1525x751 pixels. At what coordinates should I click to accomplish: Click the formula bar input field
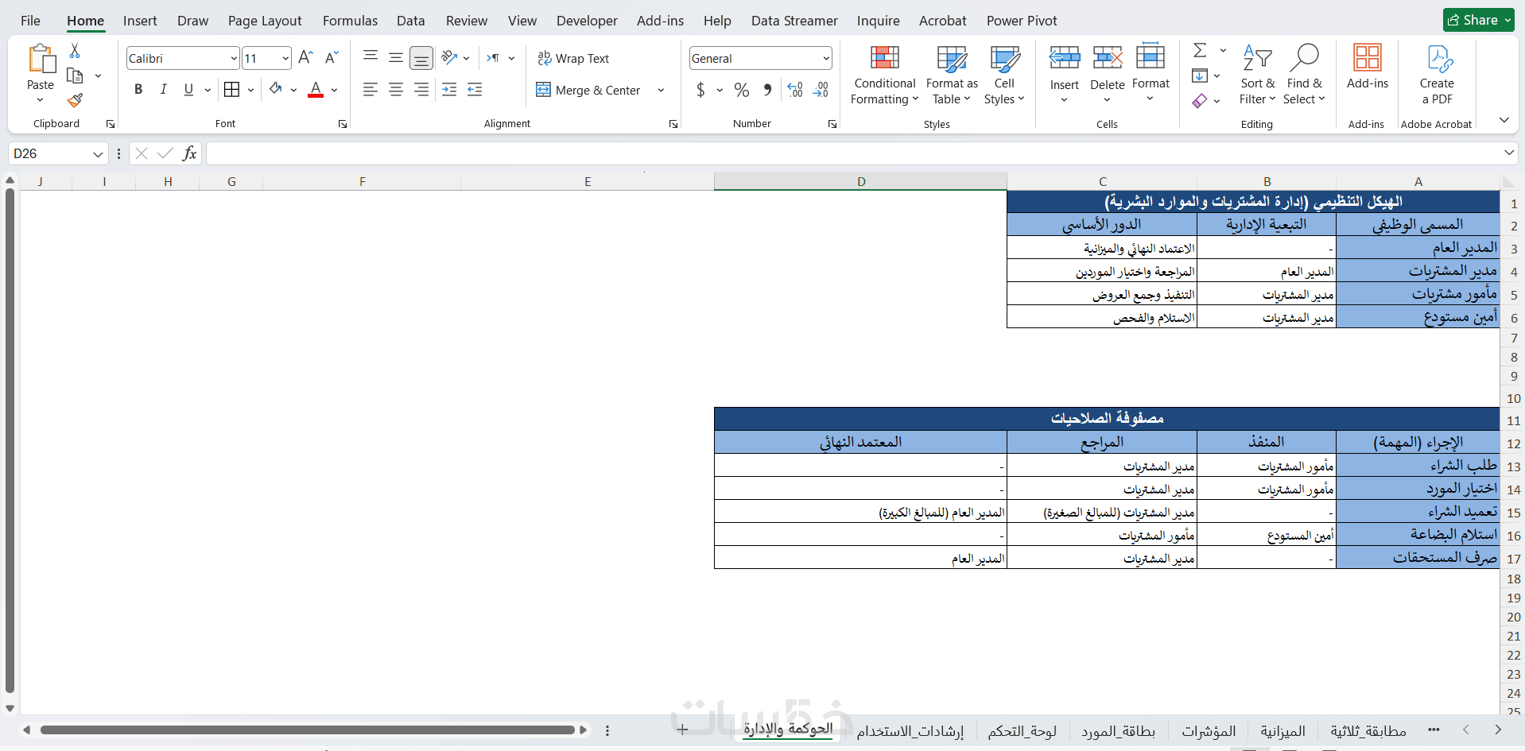pyautogui.click(x=853, y=153)
